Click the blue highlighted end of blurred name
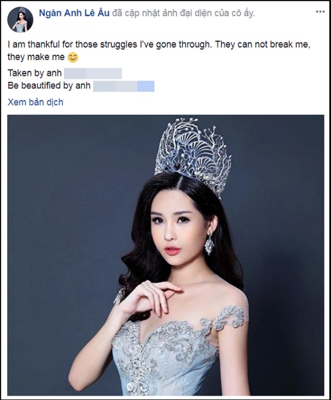 coord(146,86)
